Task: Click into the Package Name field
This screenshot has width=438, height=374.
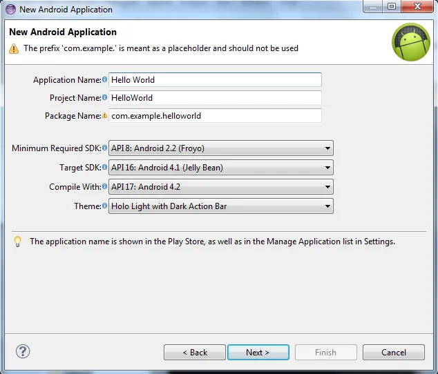Action: 215,116
